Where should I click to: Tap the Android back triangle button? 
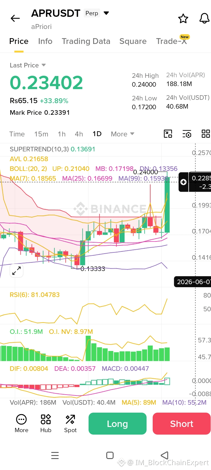tap(164, 456)
